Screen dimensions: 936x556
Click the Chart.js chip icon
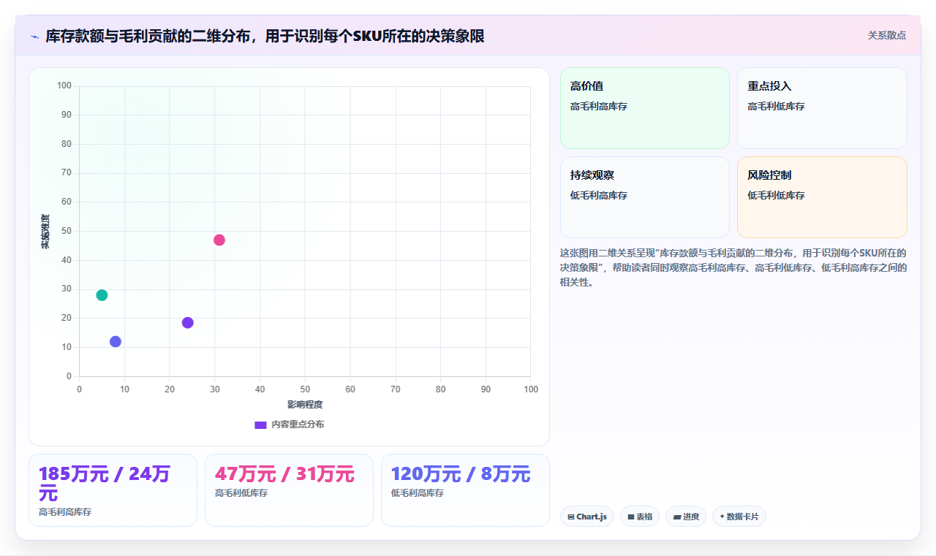tap(571, 517)
